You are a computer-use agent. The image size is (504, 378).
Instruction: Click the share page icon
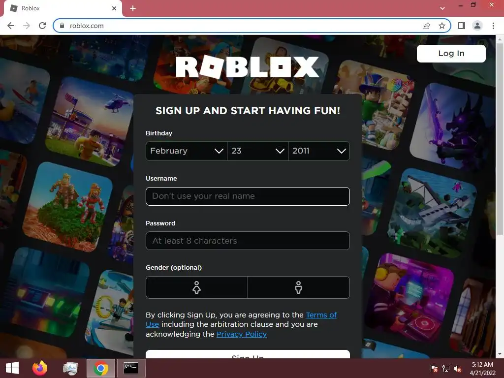click(426, 26)
